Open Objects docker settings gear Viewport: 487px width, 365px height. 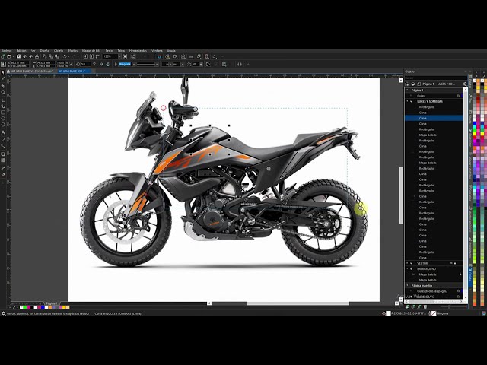[x=465, y=84]
